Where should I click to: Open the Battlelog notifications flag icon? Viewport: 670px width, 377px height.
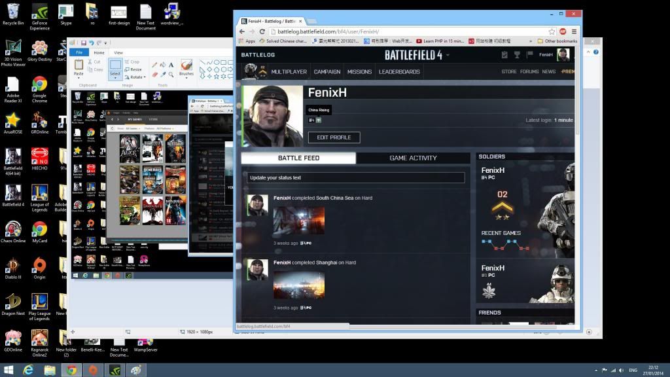point(530,55)
